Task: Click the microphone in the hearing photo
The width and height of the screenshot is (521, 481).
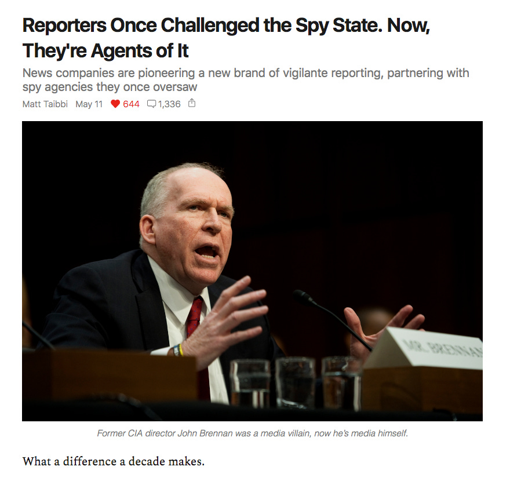Action: tap(331, 319)
